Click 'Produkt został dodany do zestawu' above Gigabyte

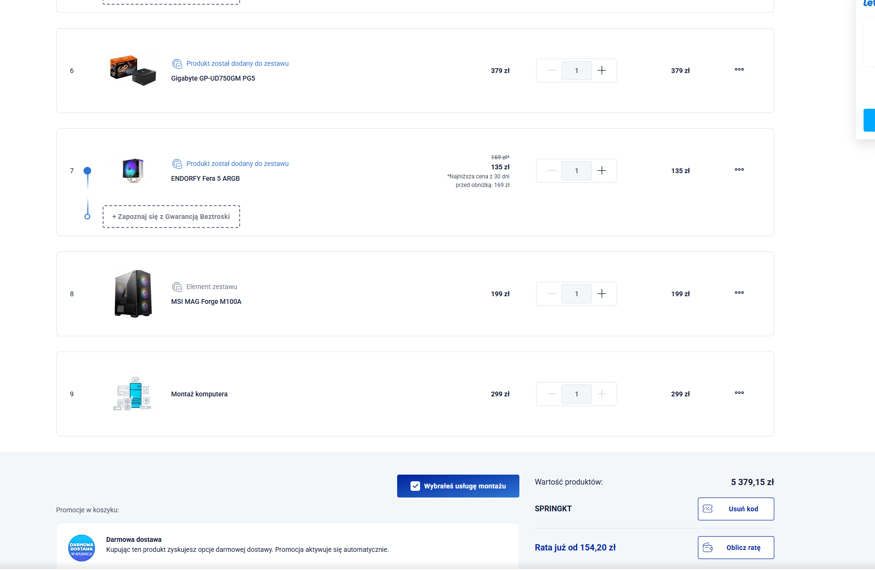tap(238, 63)
